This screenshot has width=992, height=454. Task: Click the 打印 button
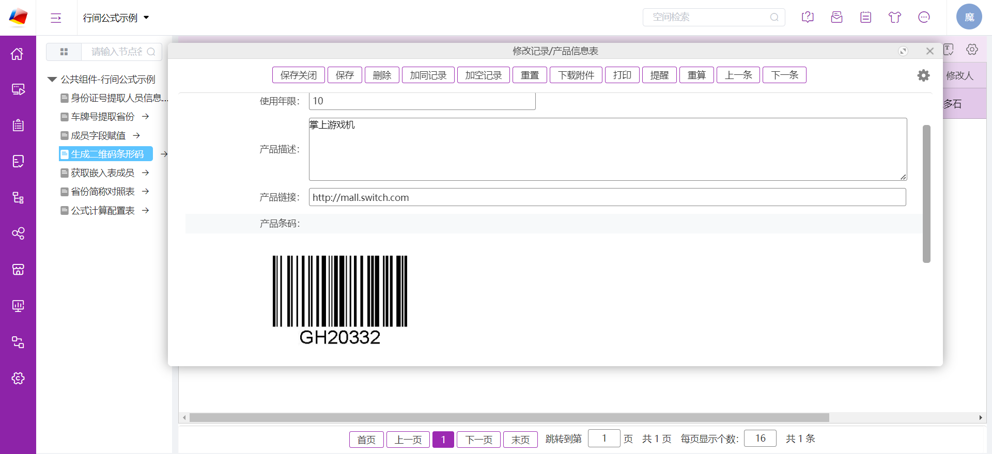tap(622, 75)
